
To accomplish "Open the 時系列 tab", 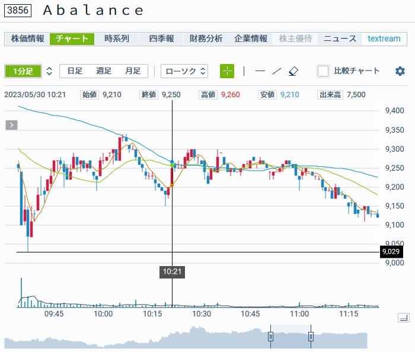I will [117, 39].
